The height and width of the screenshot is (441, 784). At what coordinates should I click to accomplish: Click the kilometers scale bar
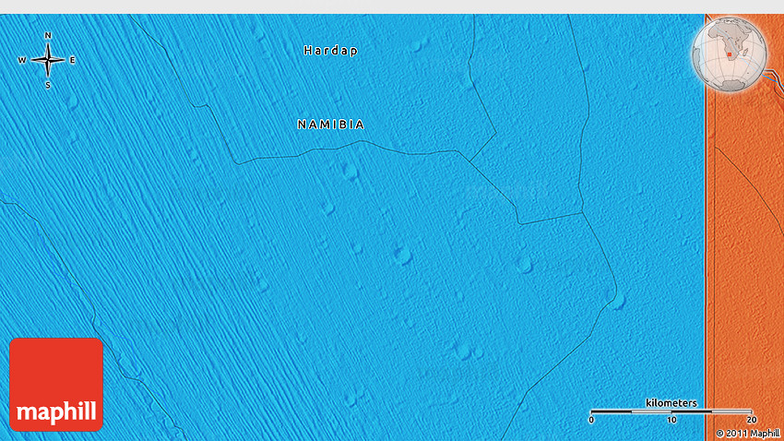tap(671, 411)
